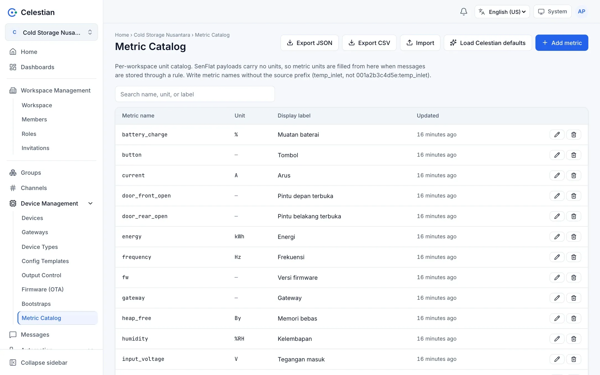Click the Metric name column header
The image size is (600, 375).
[138, 116]
